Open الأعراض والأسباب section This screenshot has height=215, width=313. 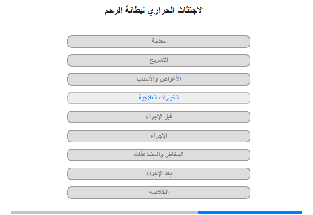click(x=159, y=79)
